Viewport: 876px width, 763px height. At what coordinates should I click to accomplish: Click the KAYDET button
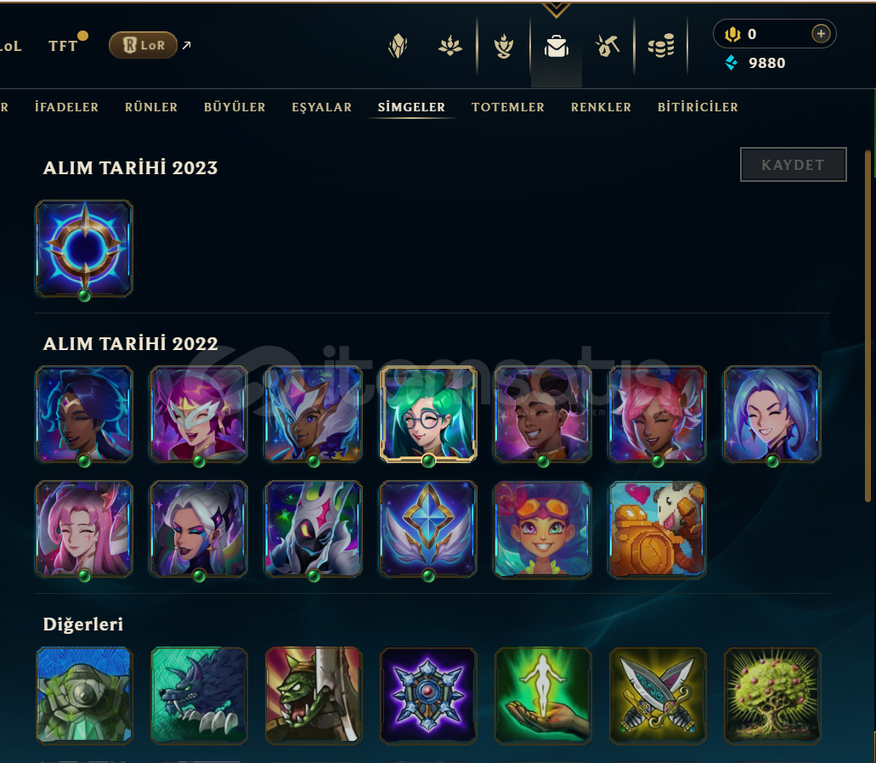tap(794, 165)
